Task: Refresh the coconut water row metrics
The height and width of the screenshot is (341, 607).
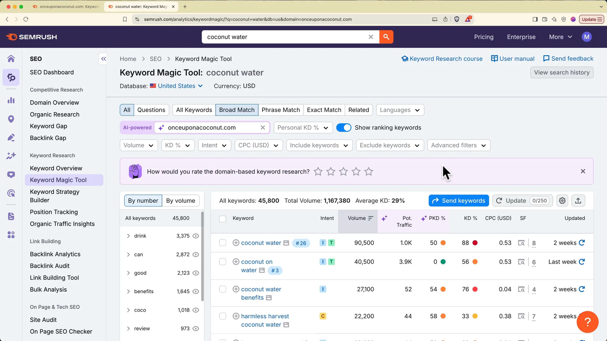Action: point(582,242)
